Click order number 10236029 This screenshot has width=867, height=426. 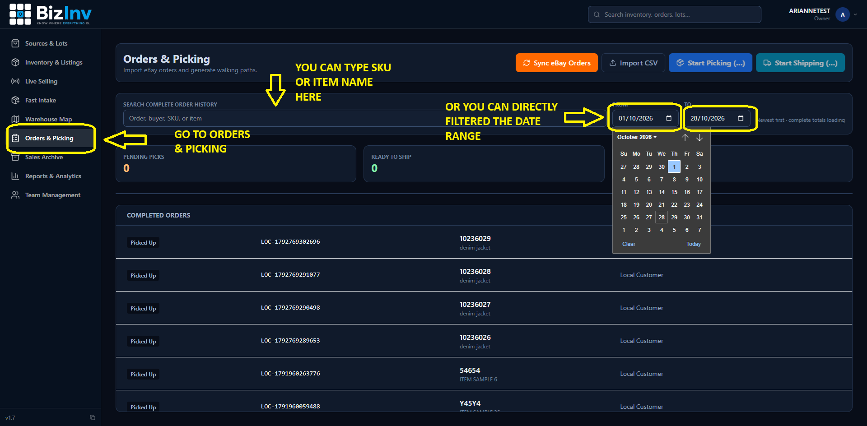click(x=475, y=239)
